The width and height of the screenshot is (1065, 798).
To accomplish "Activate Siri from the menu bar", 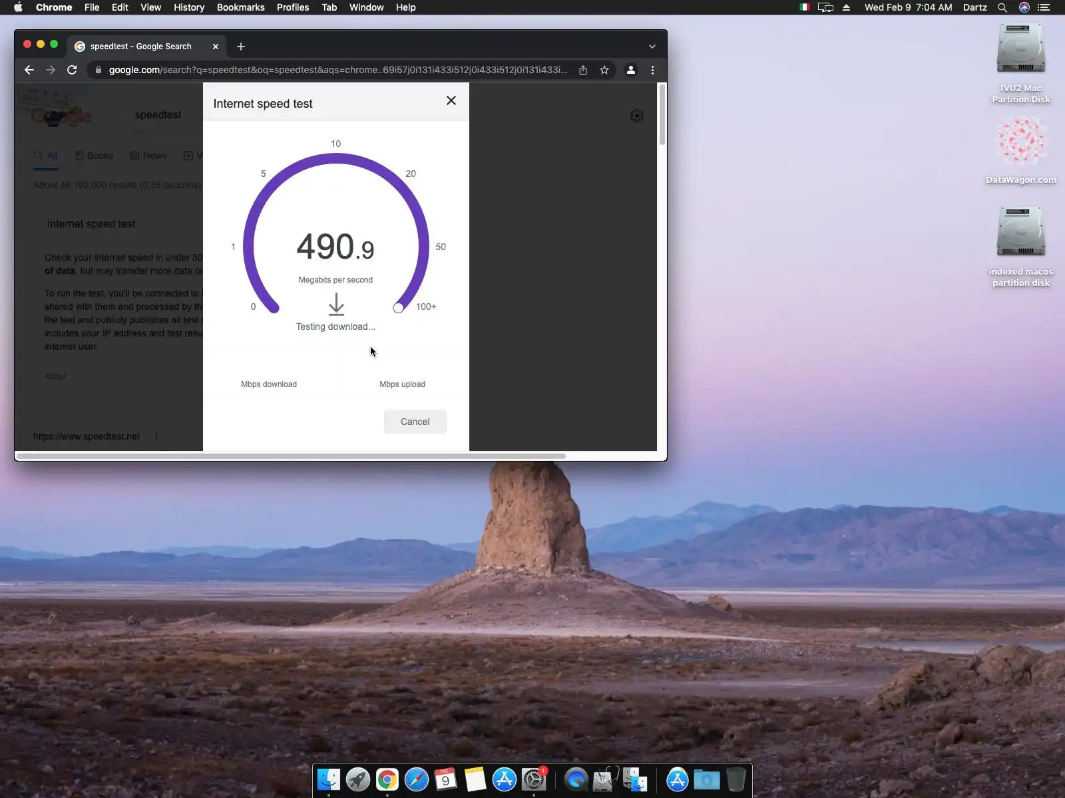I will click(1024, 7).
